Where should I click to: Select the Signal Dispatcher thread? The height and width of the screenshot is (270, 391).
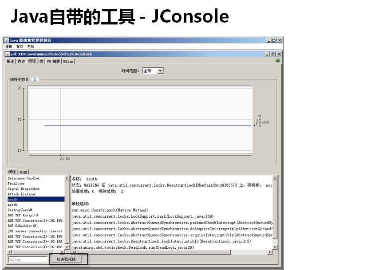coord(36,189)
